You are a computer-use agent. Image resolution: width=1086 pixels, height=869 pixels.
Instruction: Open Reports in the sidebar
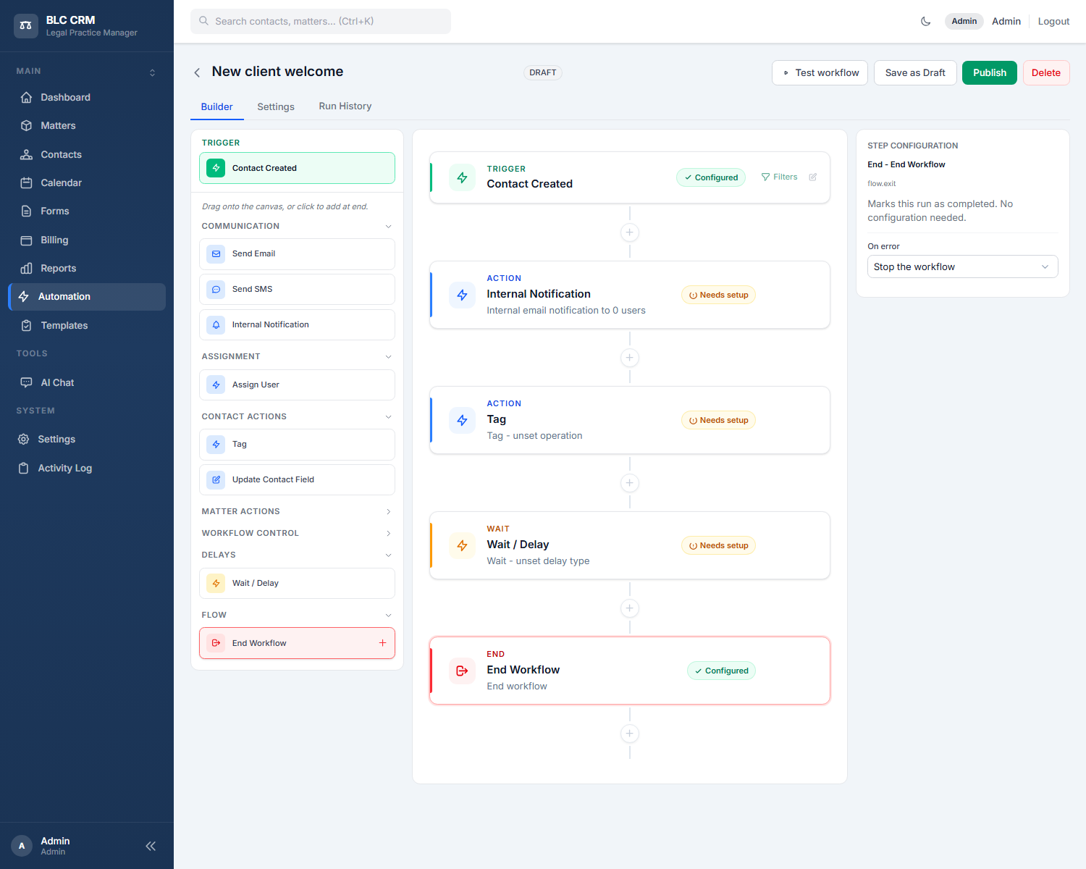87,268
